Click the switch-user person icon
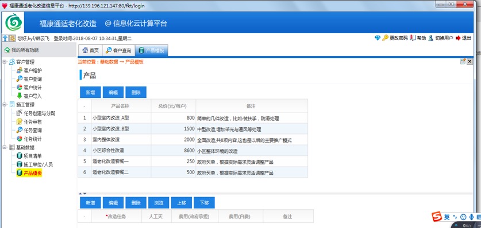 (431, 38)
